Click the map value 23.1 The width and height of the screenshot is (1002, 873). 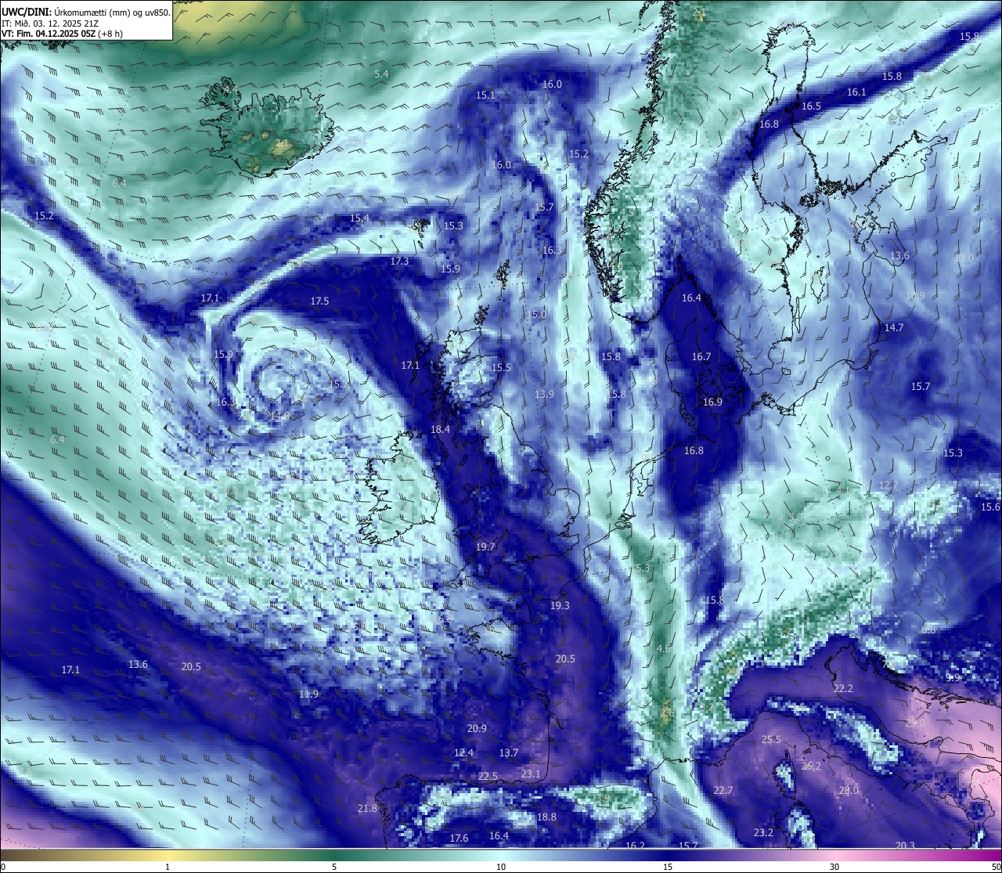click(x=531, y=774)
